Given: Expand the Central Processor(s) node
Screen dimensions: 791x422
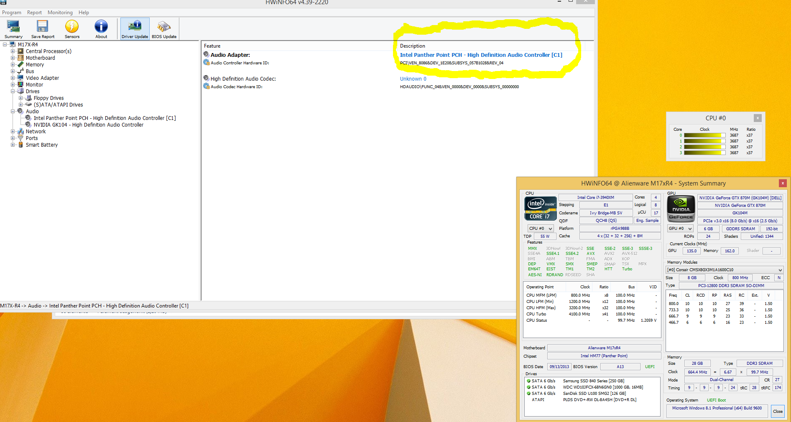Looking at the screenshot, I should click(13, 51).
